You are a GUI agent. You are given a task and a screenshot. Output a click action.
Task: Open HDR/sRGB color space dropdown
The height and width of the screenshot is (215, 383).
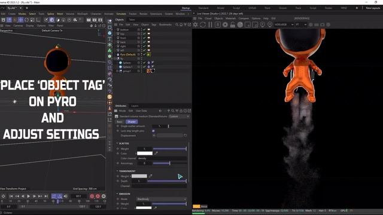[284, 24]
